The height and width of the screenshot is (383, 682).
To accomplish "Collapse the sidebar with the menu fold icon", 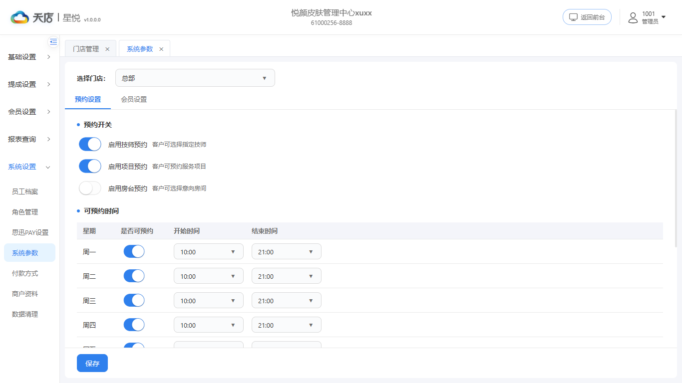I will (x=53, y=42).
